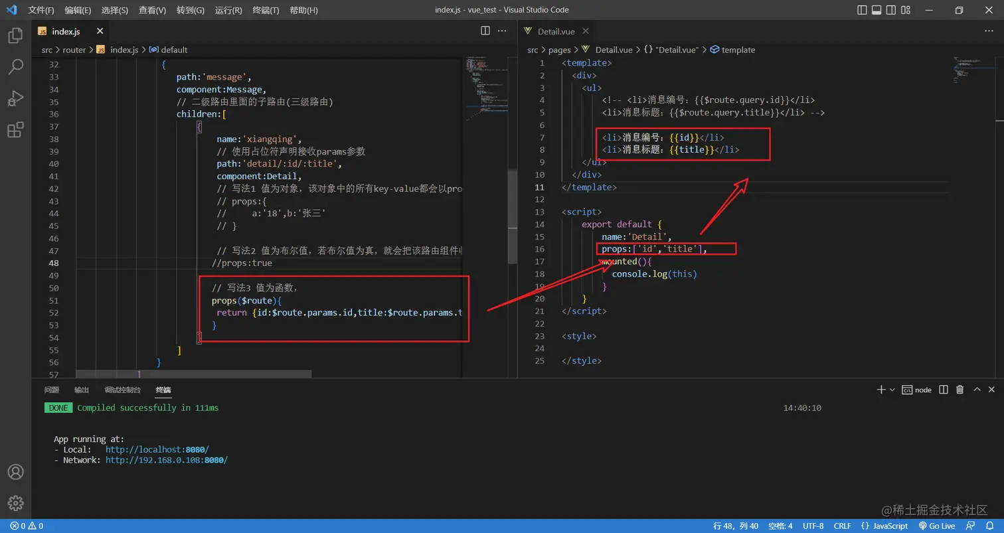1004x533 pixels.
Task: Open the default symbol breadcrumb
Action: 169,50
